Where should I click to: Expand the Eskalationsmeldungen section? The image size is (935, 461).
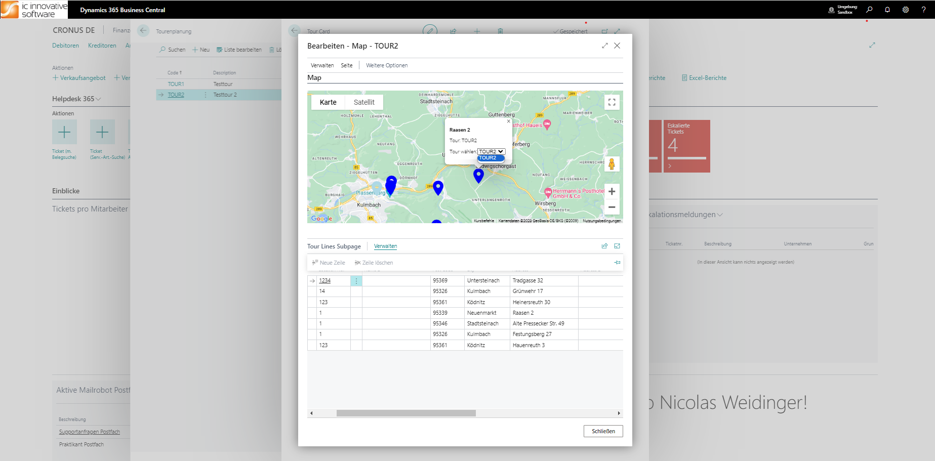[x=719, y=214]
